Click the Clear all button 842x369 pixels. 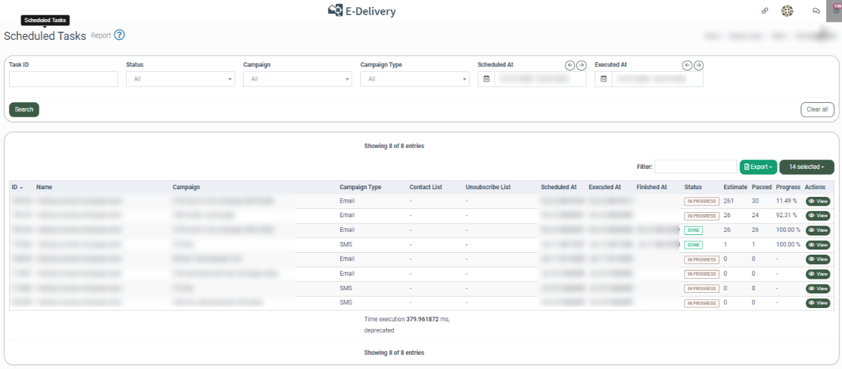pos(817,110)
